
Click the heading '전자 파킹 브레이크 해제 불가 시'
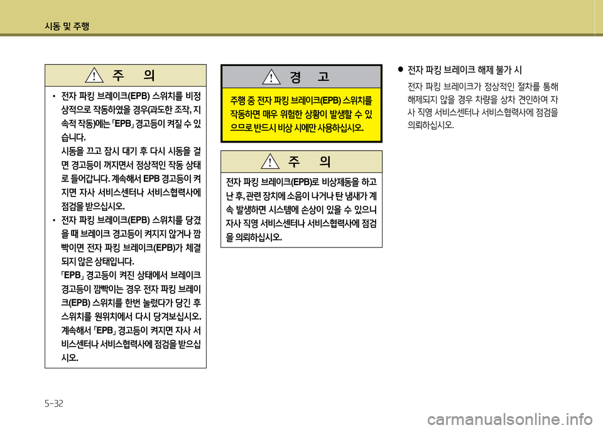coord(465,70)
